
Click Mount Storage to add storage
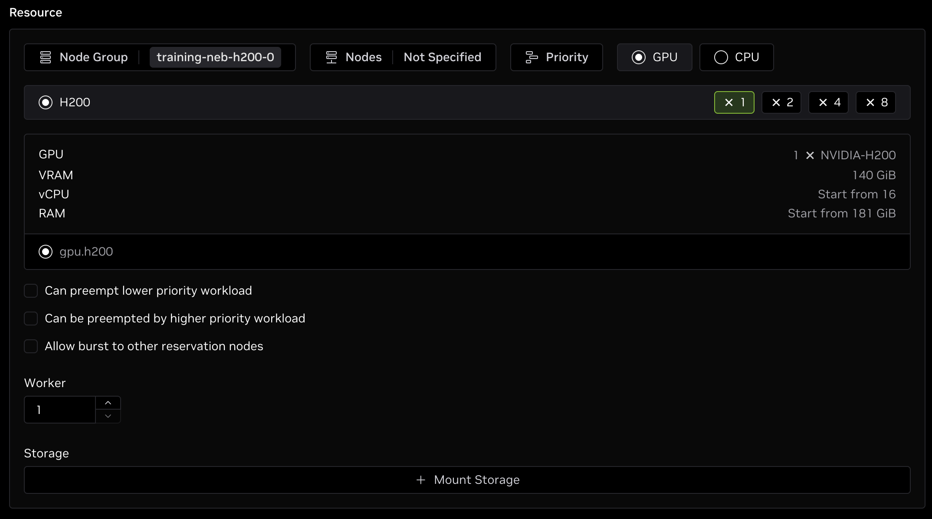467,480
